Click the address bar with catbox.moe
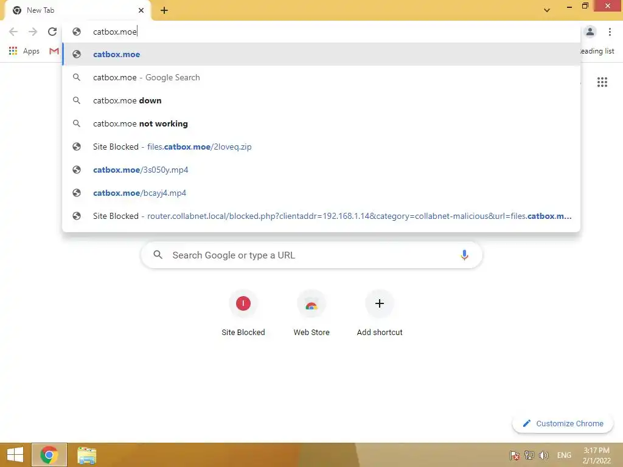Viewport: 623px width, 467px height. click(x=321, y=32)
